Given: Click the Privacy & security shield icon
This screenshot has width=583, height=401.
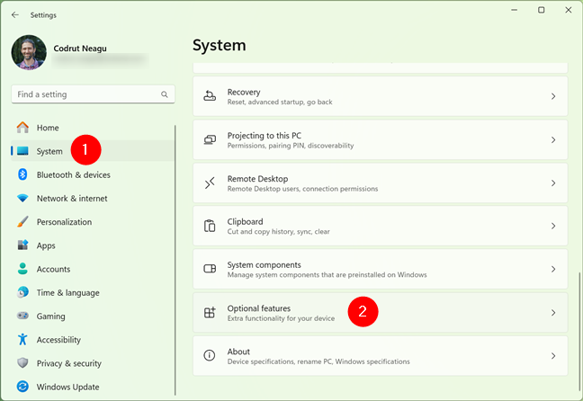Looking at the screenshot, I should 22,362.
